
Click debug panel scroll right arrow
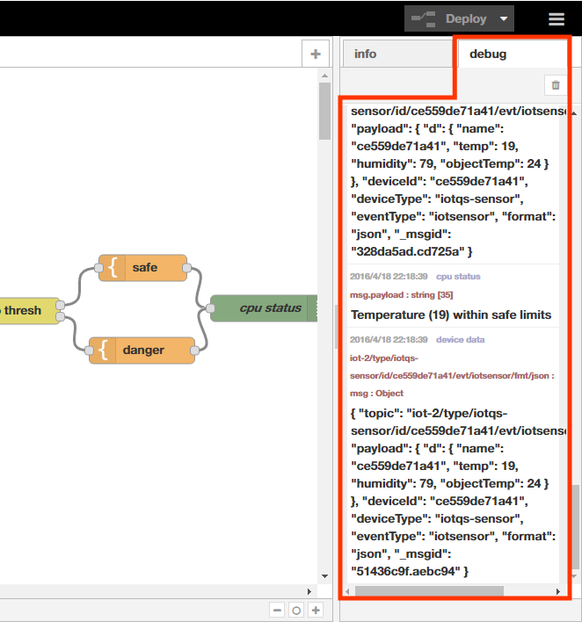[557, 591]
